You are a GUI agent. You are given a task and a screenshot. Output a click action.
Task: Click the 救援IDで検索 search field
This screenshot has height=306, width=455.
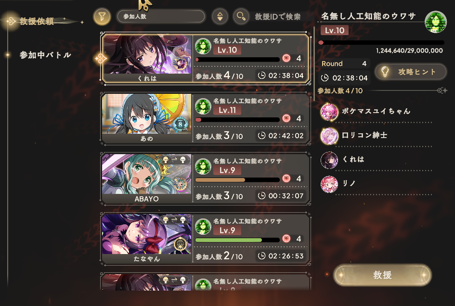tap(278, 17)
